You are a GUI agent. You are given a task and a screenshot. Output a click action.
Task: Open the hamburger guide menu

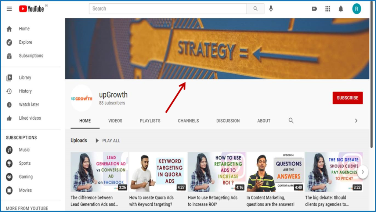[x=9, y=9]
